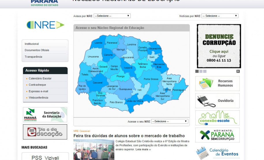Advance banner slideshow with play arrow
264x160 pixels.
coord(238,71)
